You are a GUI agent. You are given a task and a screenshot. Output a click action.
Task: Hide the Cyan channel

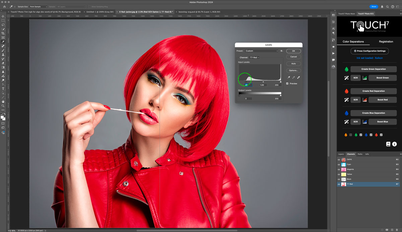tap(339, 164)
